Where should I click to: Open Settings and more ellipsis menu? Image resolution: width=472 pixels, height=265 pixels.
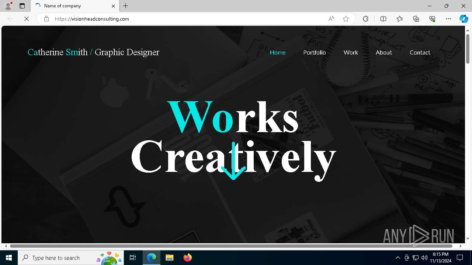448,19
